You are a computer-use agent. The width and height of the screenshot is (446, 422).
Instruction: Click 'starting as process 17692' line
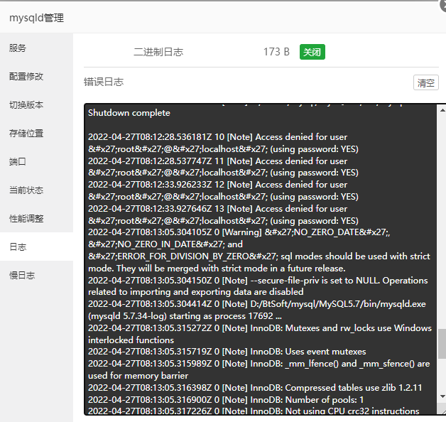click(x=185, y=316)
